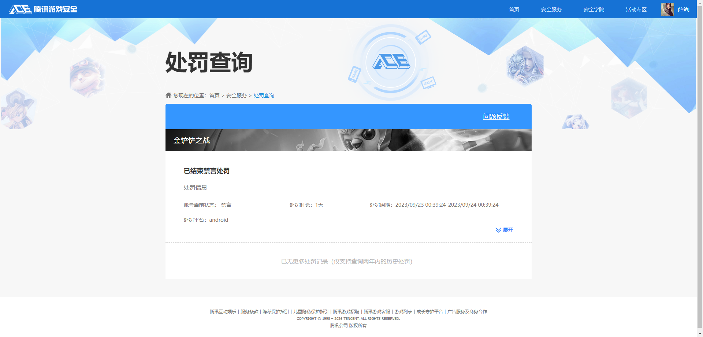This screenshot has height=337, width=703.
Task: Open 问题反馈 feedback link
Action: pyautogui.click(x=496, y=116)
